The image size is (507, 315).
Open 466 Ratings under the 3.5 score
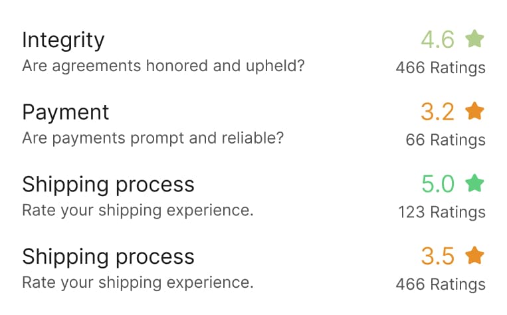click(440, 284)
